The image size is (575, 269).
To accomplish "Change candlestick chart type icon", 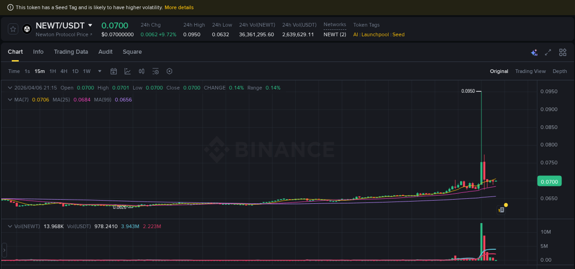I will point(142,71).
